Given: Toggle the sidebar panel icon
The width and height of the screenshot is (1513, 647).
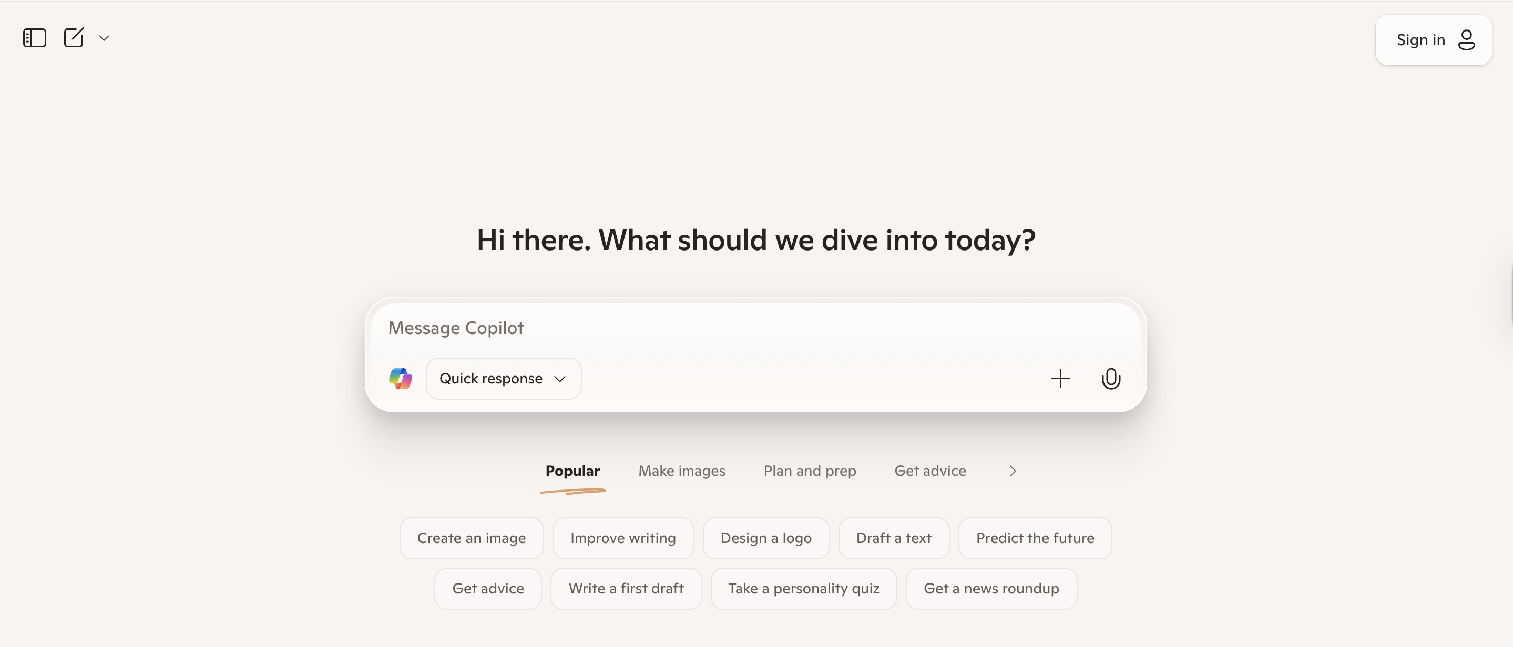Looking at the screenshot, I should click(34, 38).
